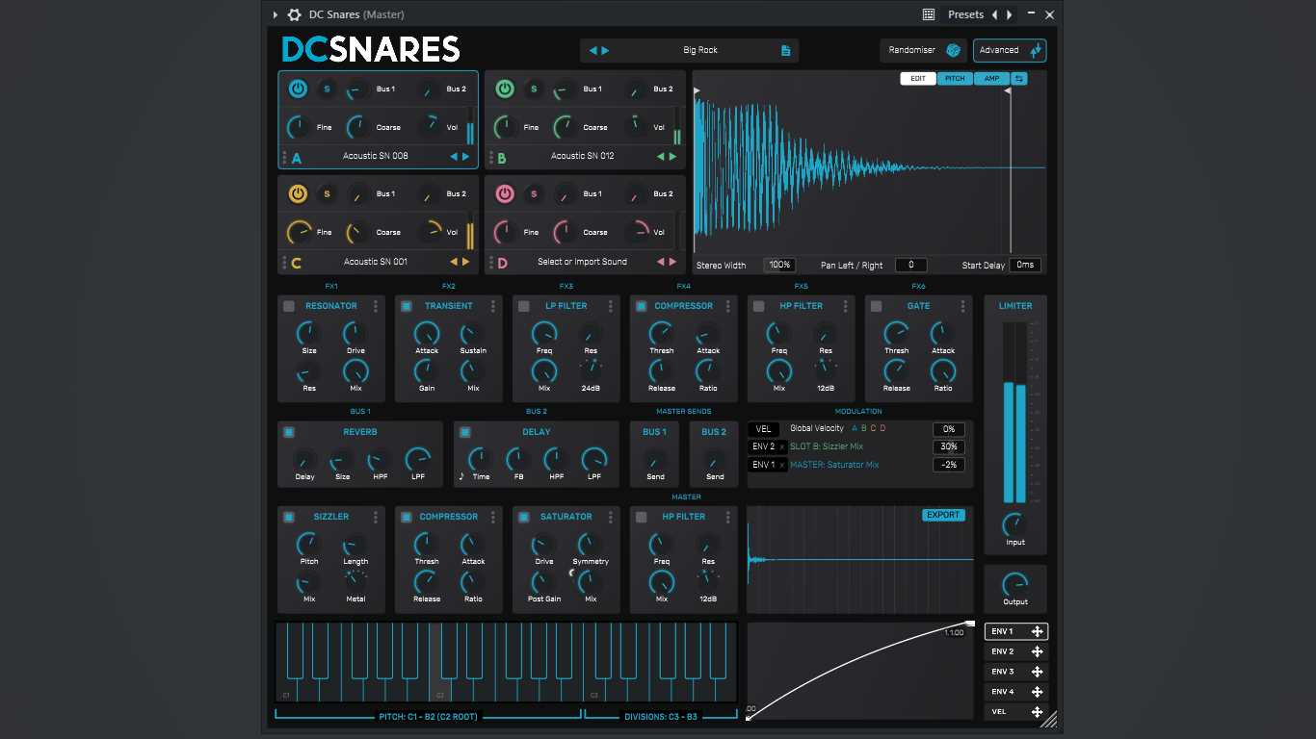Open plugin wrapper settings gear

pyautogui.click(x=294, y=14)
